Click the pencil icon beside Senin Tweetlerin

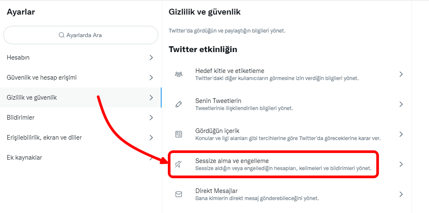pyautogui.click(x=179, y=104)
